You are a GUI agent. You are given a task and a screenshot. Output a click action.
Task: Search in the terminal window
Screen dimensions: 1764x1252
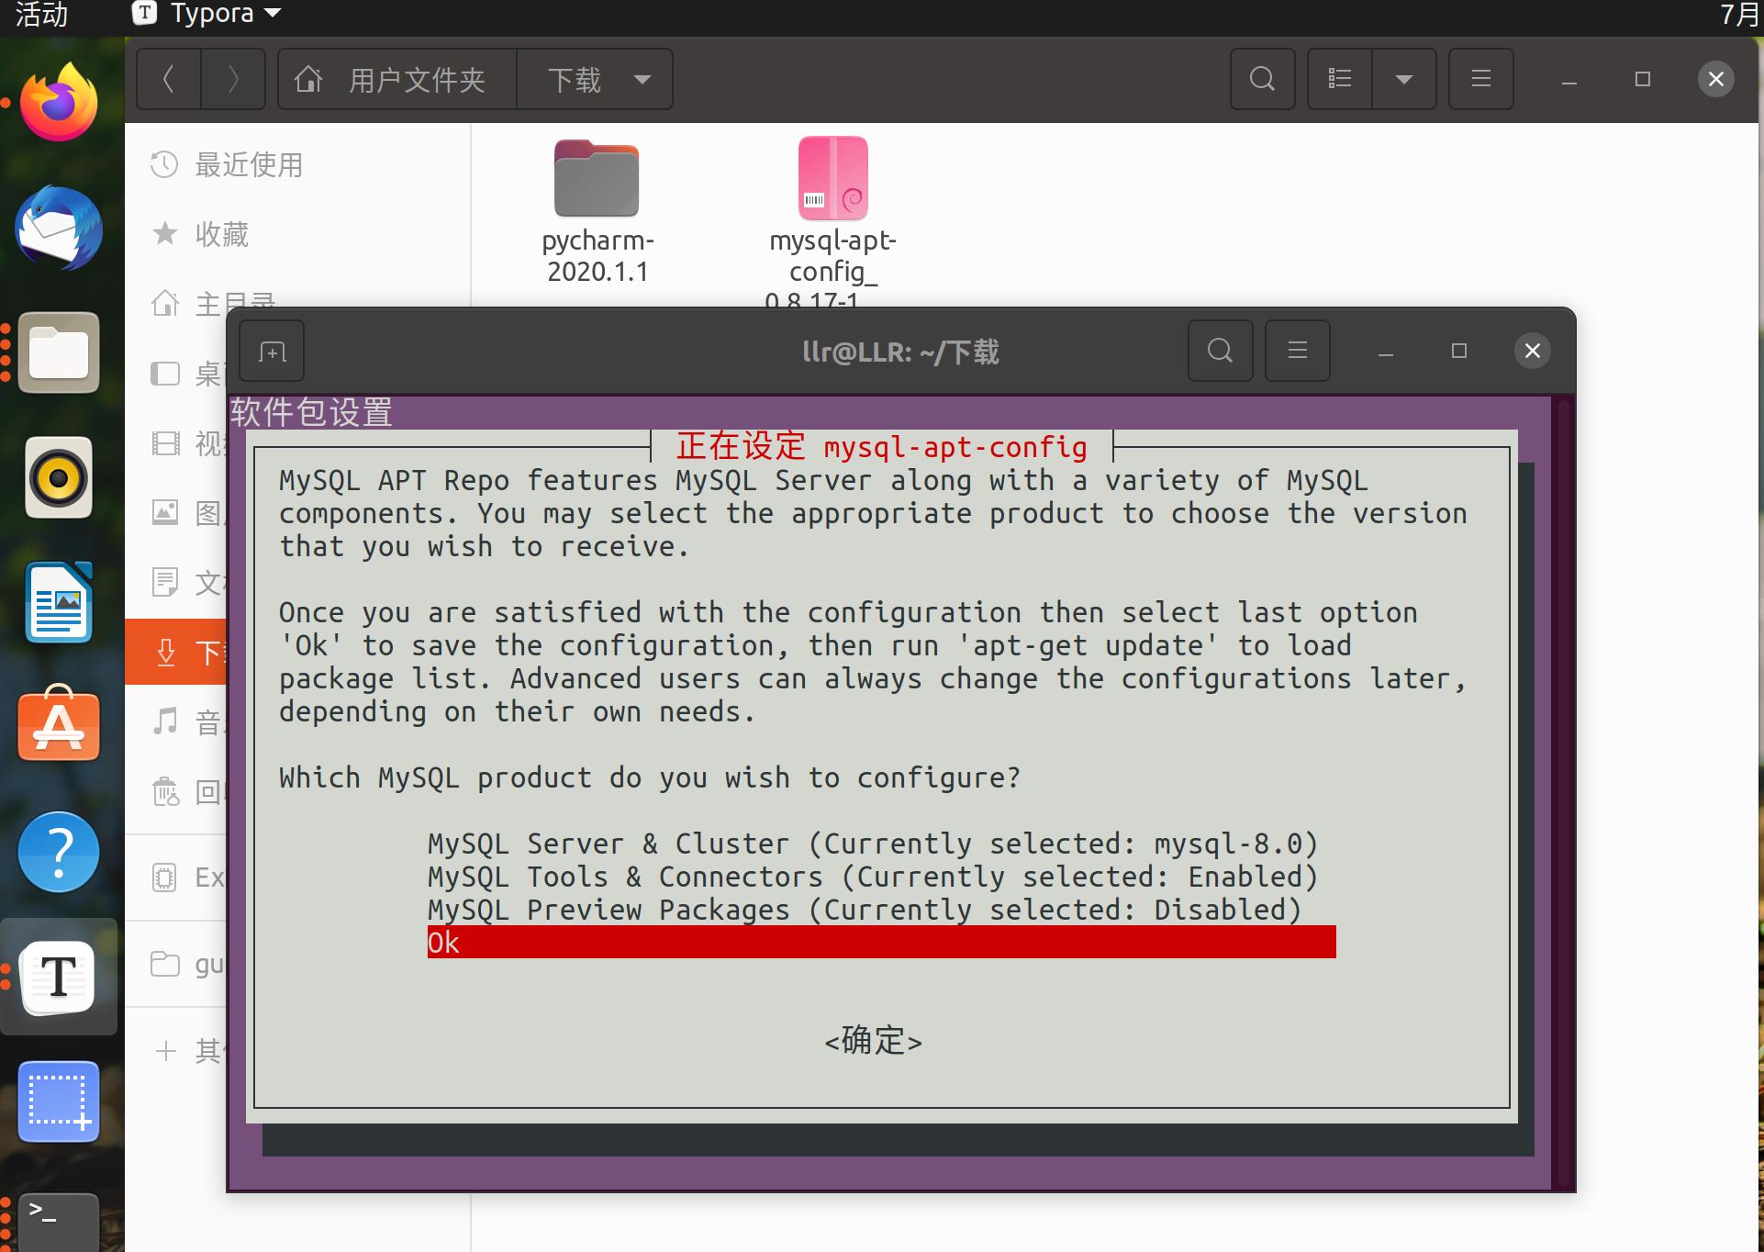coord(1220,351)
